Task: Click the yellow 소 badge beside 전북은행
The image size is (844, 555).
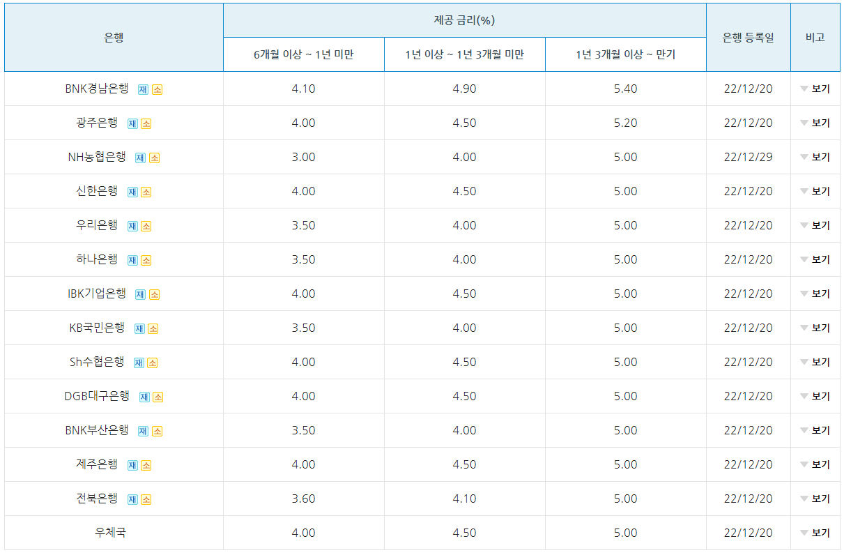Action: coord(146,499)
